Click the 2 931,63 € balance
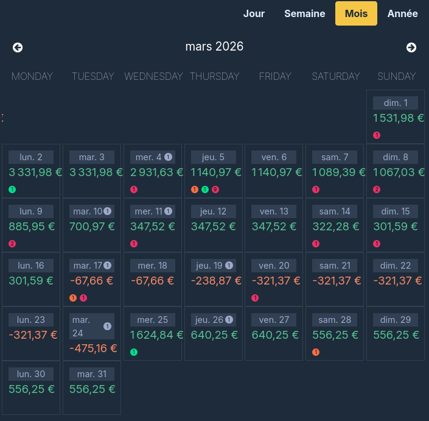Viewport: 429px width, 421px height. click(157, 172)
